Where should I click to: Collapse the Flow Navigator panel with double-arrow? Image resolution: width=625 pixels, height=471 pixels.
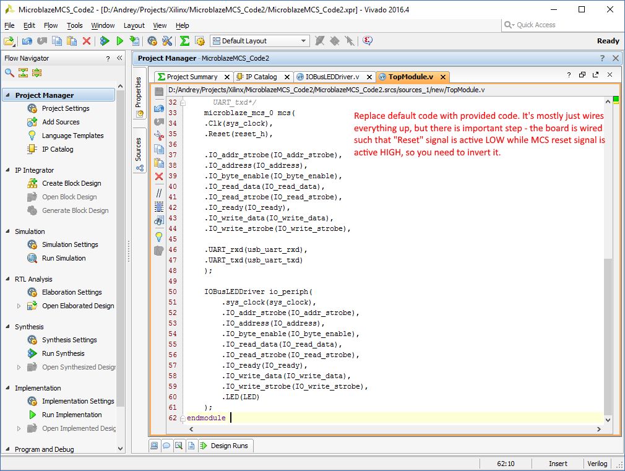click(x=119, y=58)
